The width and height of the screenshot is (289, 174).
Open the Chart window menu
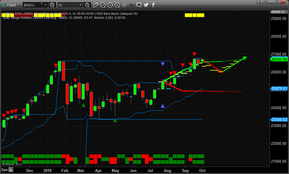click(x=11, y=5)
